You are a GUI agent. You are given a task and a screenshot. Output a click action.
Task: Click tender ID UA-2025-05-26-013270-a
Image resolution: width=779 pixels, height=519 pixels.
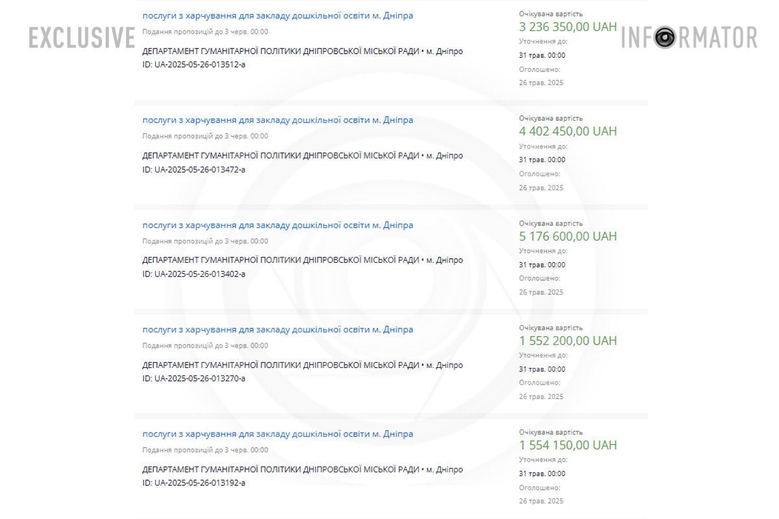pos(193,378)
